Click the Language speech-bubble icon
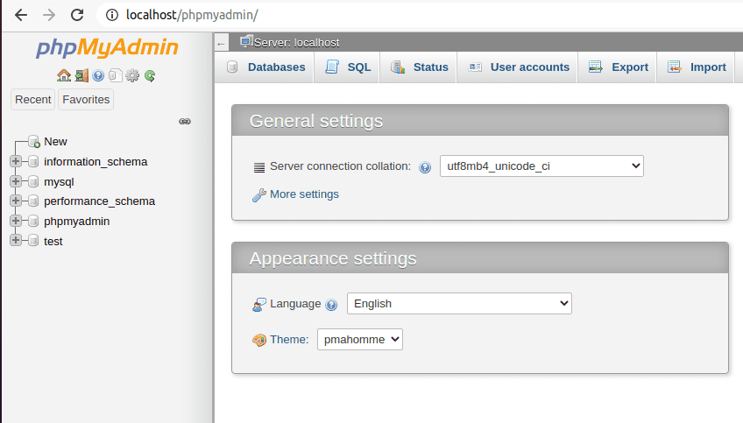743x423 pixels. tap(259, 305)
